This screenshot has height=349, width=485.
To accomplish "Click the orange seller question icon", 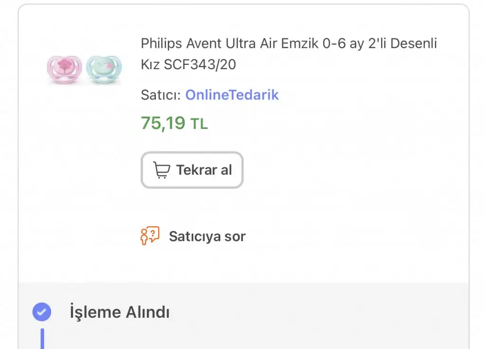I will coord(150,235).
